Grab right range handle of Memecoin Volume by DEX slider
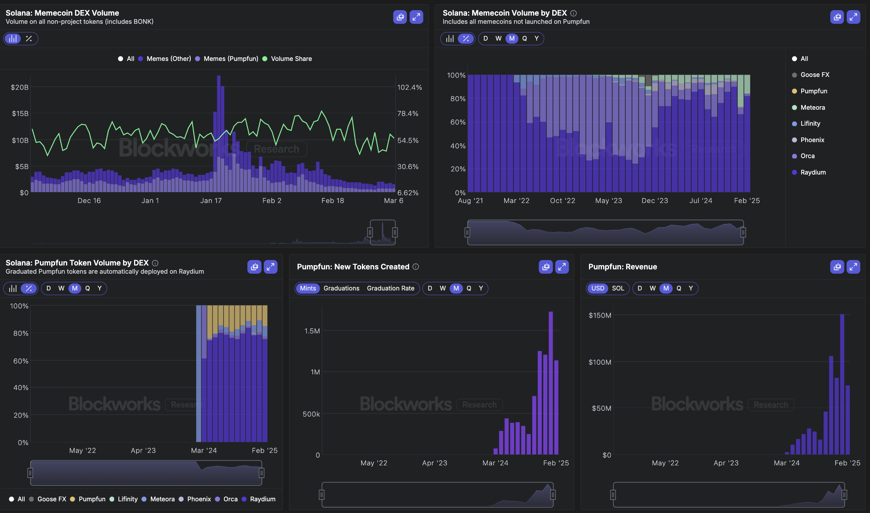Screen dimensions: 870x513 [x=743, y=233]
